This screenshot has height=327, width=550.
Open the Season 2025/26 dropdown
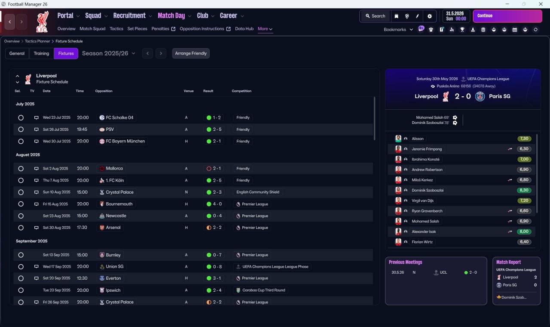click(x=109, y=53)
